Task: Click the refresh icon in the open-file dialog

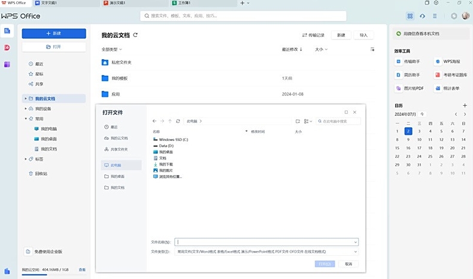Action: 178,121
